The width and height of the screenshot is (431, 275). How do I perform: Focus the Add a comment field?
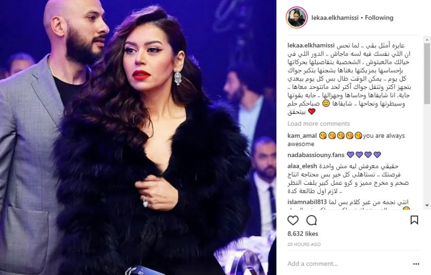click(x=345, y=264)
